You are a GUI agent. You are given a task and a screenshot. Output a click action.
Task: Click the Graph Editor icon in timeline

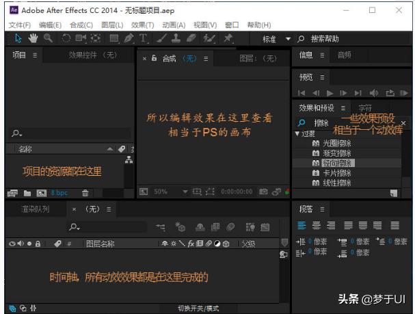[x=265, y=227]
